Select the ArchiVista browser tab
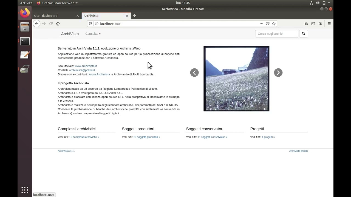Screen dimensions: 351x197 click(106, 16)
